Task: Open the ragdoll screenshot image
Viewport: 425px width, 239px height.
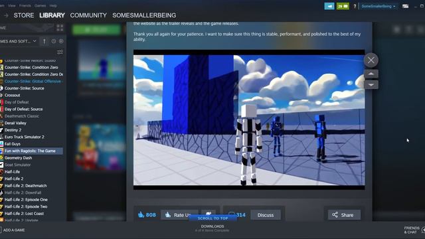Action: (249, 119)
